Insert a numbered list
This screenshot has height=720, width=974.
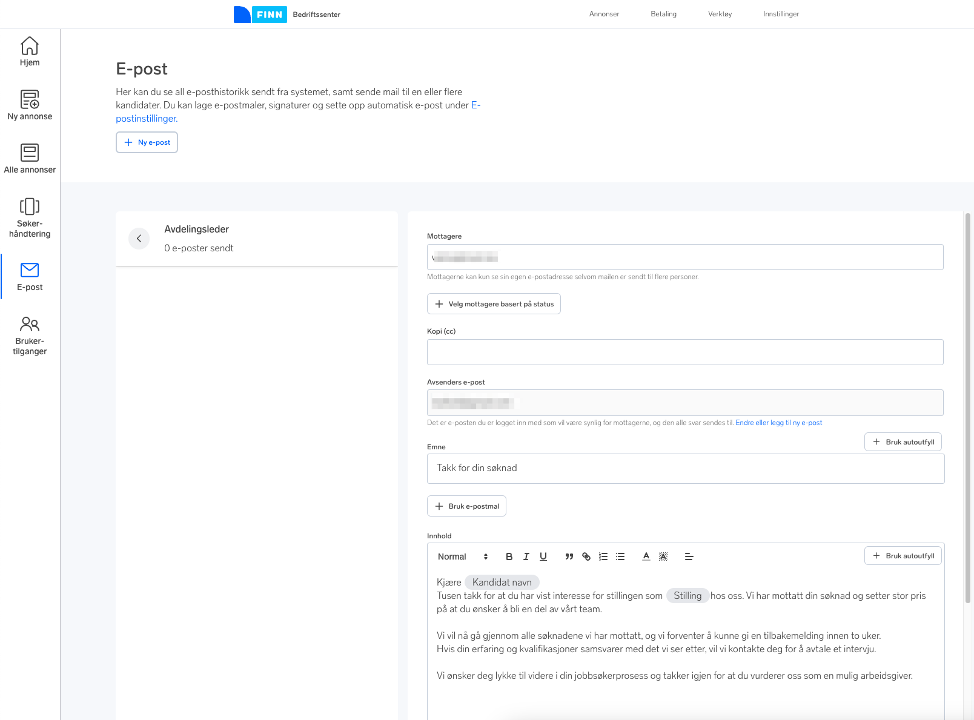click(x=603, y=557)
